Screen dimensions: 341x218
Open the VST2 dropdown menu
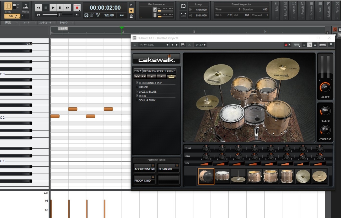pyautogui.click(x=200, y=45)
